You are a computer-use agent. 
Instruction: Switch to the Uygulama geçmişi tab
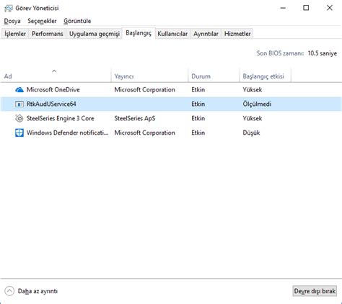click(95, 34)
